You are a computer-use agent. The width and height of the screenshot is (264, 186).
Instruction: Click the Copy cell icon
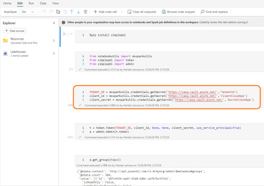click(58, 12)
